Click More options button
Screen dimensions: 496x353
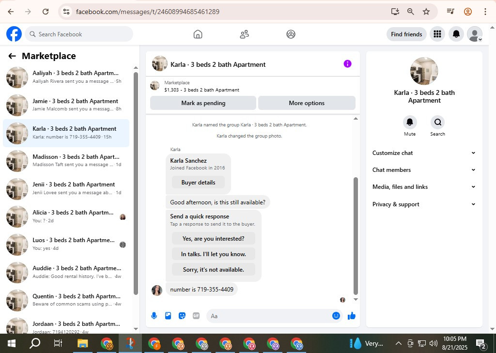(x=307, y=103)
